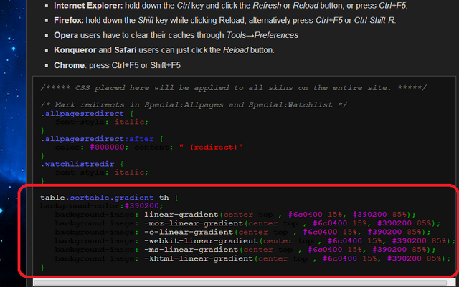This screenshot has height=287, width=459.
Task: Click the 'Internet Explorer:' cache instruction text
Action: coord(231,6)
